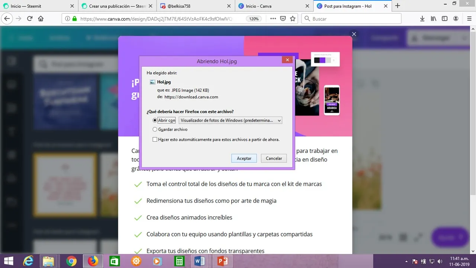Open Firefox hamburger menu

pos(469,19)
